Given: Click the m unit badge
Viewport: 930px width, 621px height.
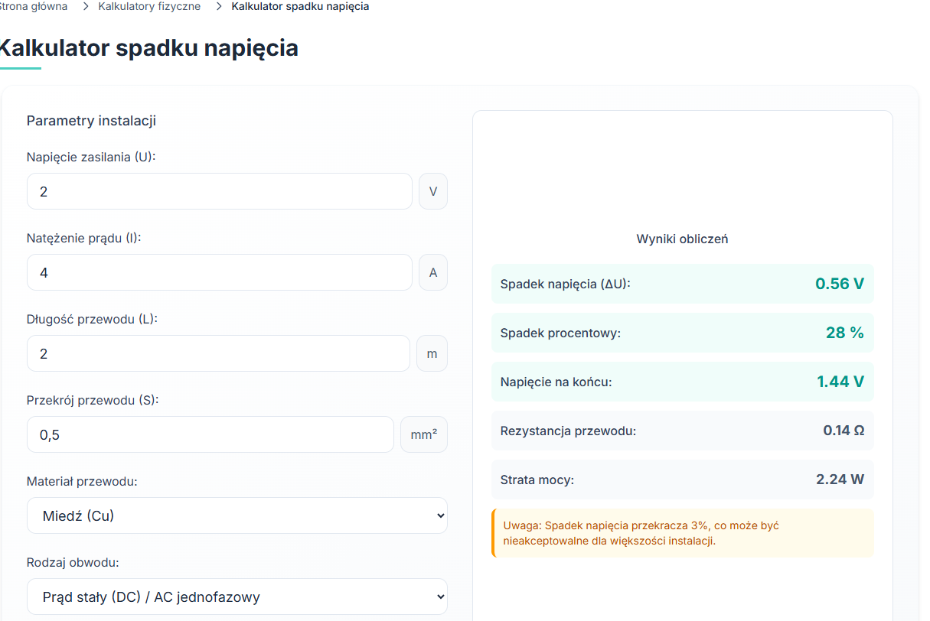Looking at the screenshot, I should [432, 353].
